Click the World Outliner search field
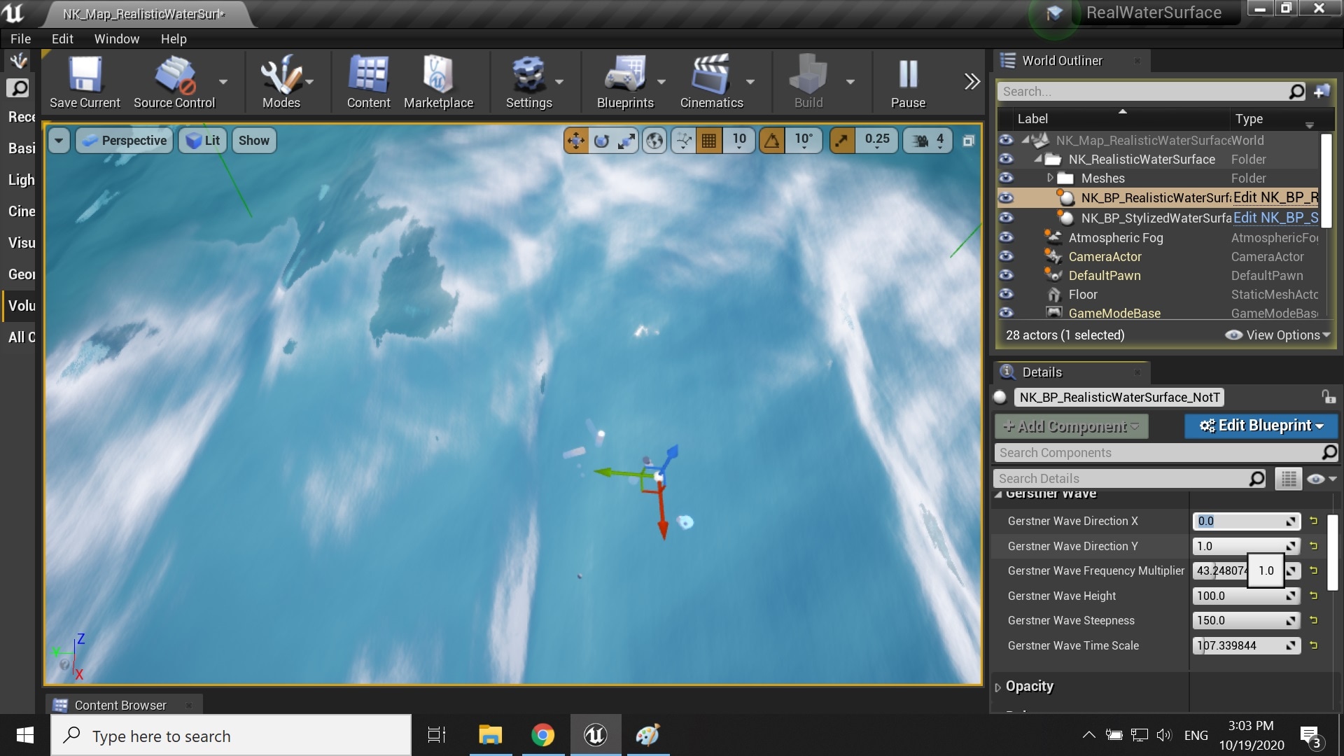This screenshot has width=1344, height=756. [x=1148, y=91]
